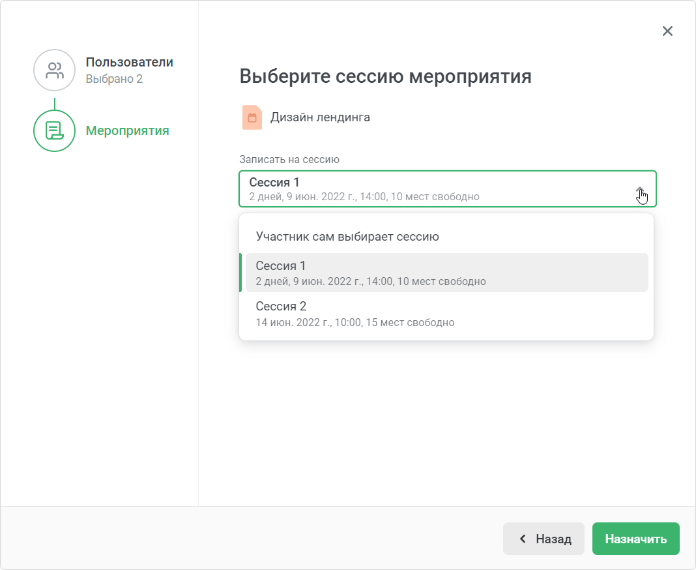Image resolution: width=696 pixels, height=570 pixels.
Task: Click the Назначить button
Action: point(635,539)
